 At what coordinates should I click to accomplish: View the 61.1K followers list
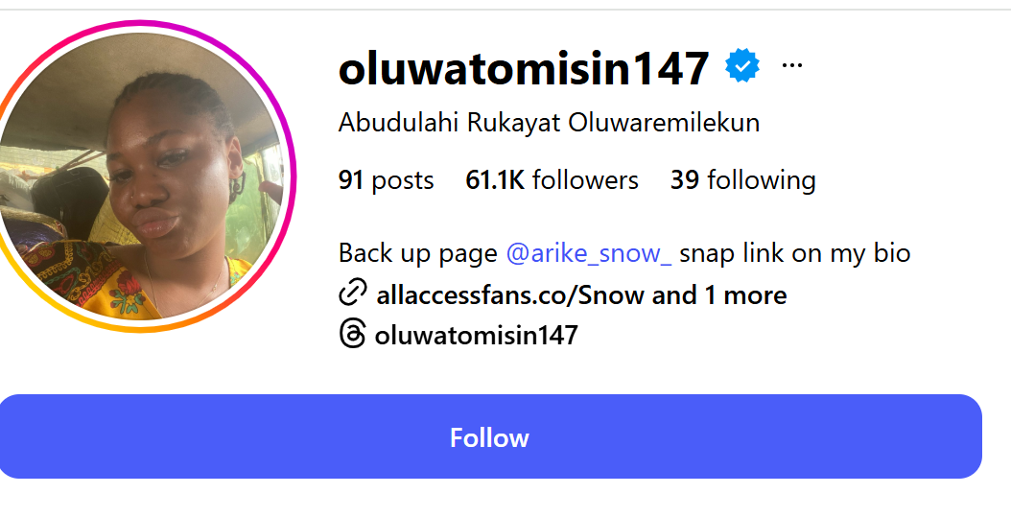coord(552,180)
